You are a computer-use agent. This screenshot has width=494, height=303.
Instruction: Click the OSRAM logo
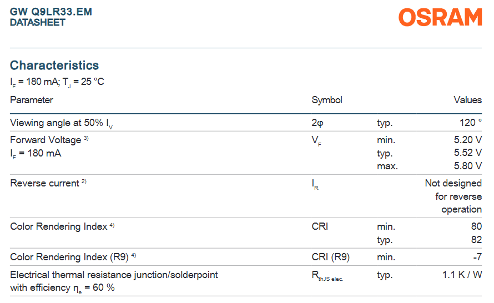pos(440,17)
